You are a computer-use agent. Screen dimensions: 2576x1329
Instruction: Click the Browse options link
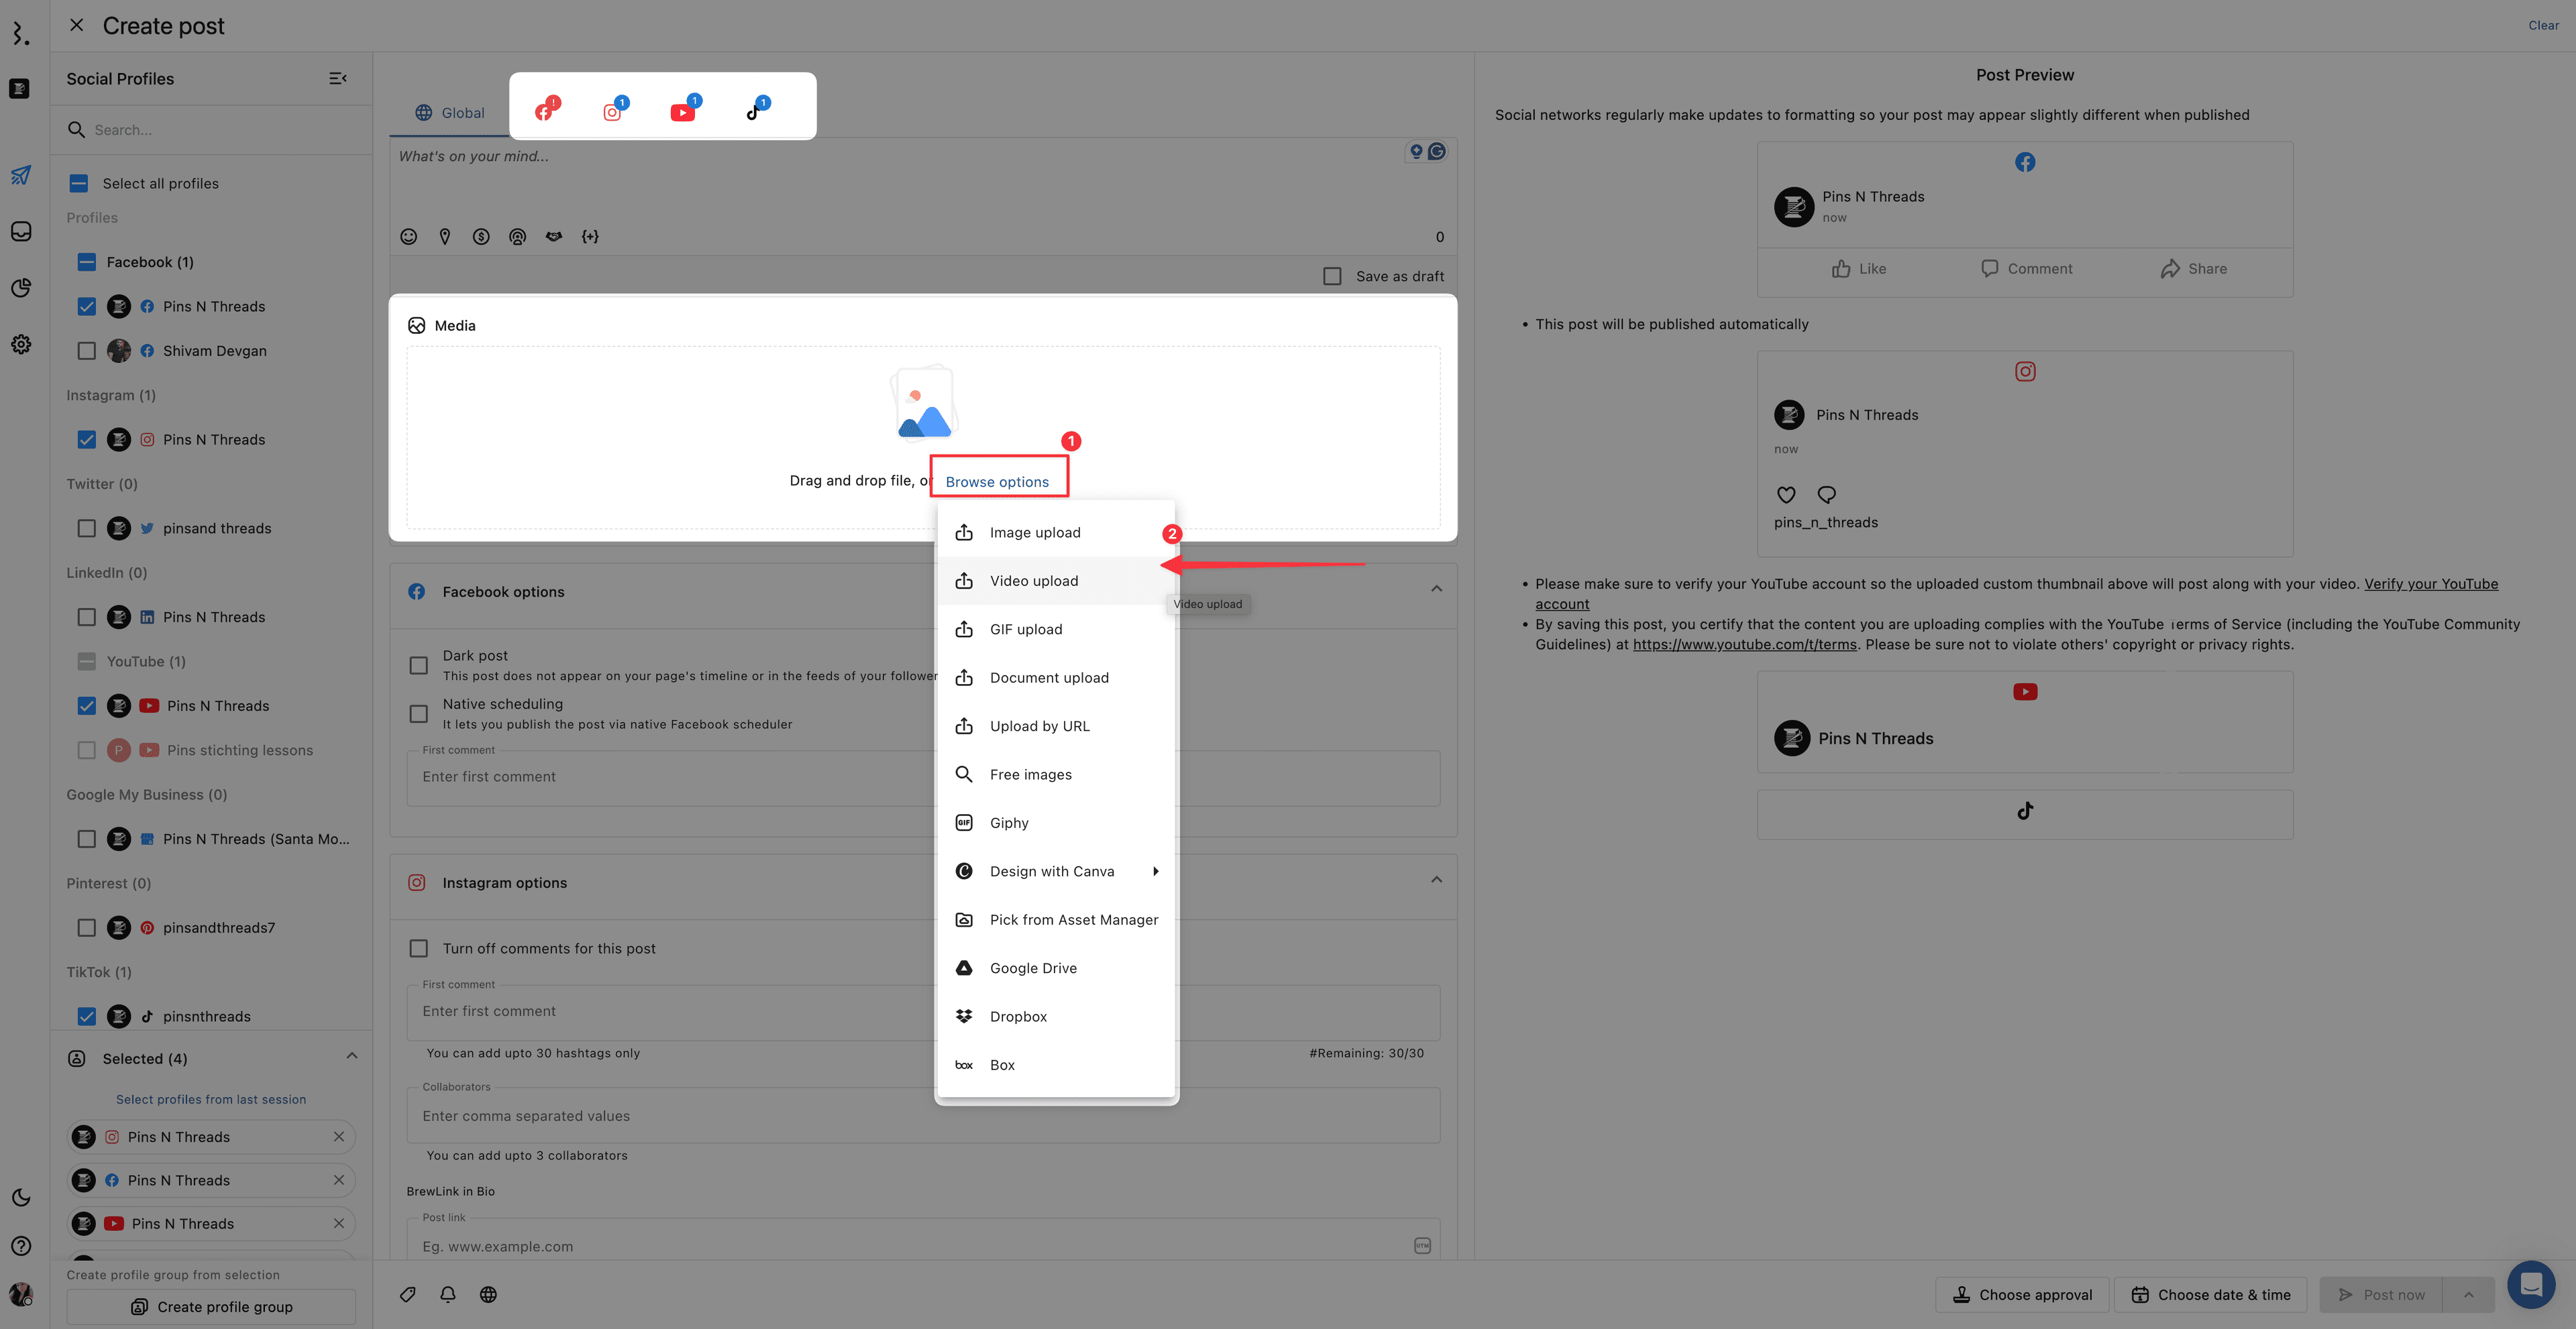click(997, 481)
